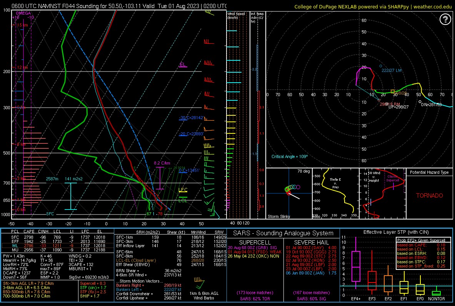
Task: Open the weather.cod.edu link
Action: click(x=433, y=7)
